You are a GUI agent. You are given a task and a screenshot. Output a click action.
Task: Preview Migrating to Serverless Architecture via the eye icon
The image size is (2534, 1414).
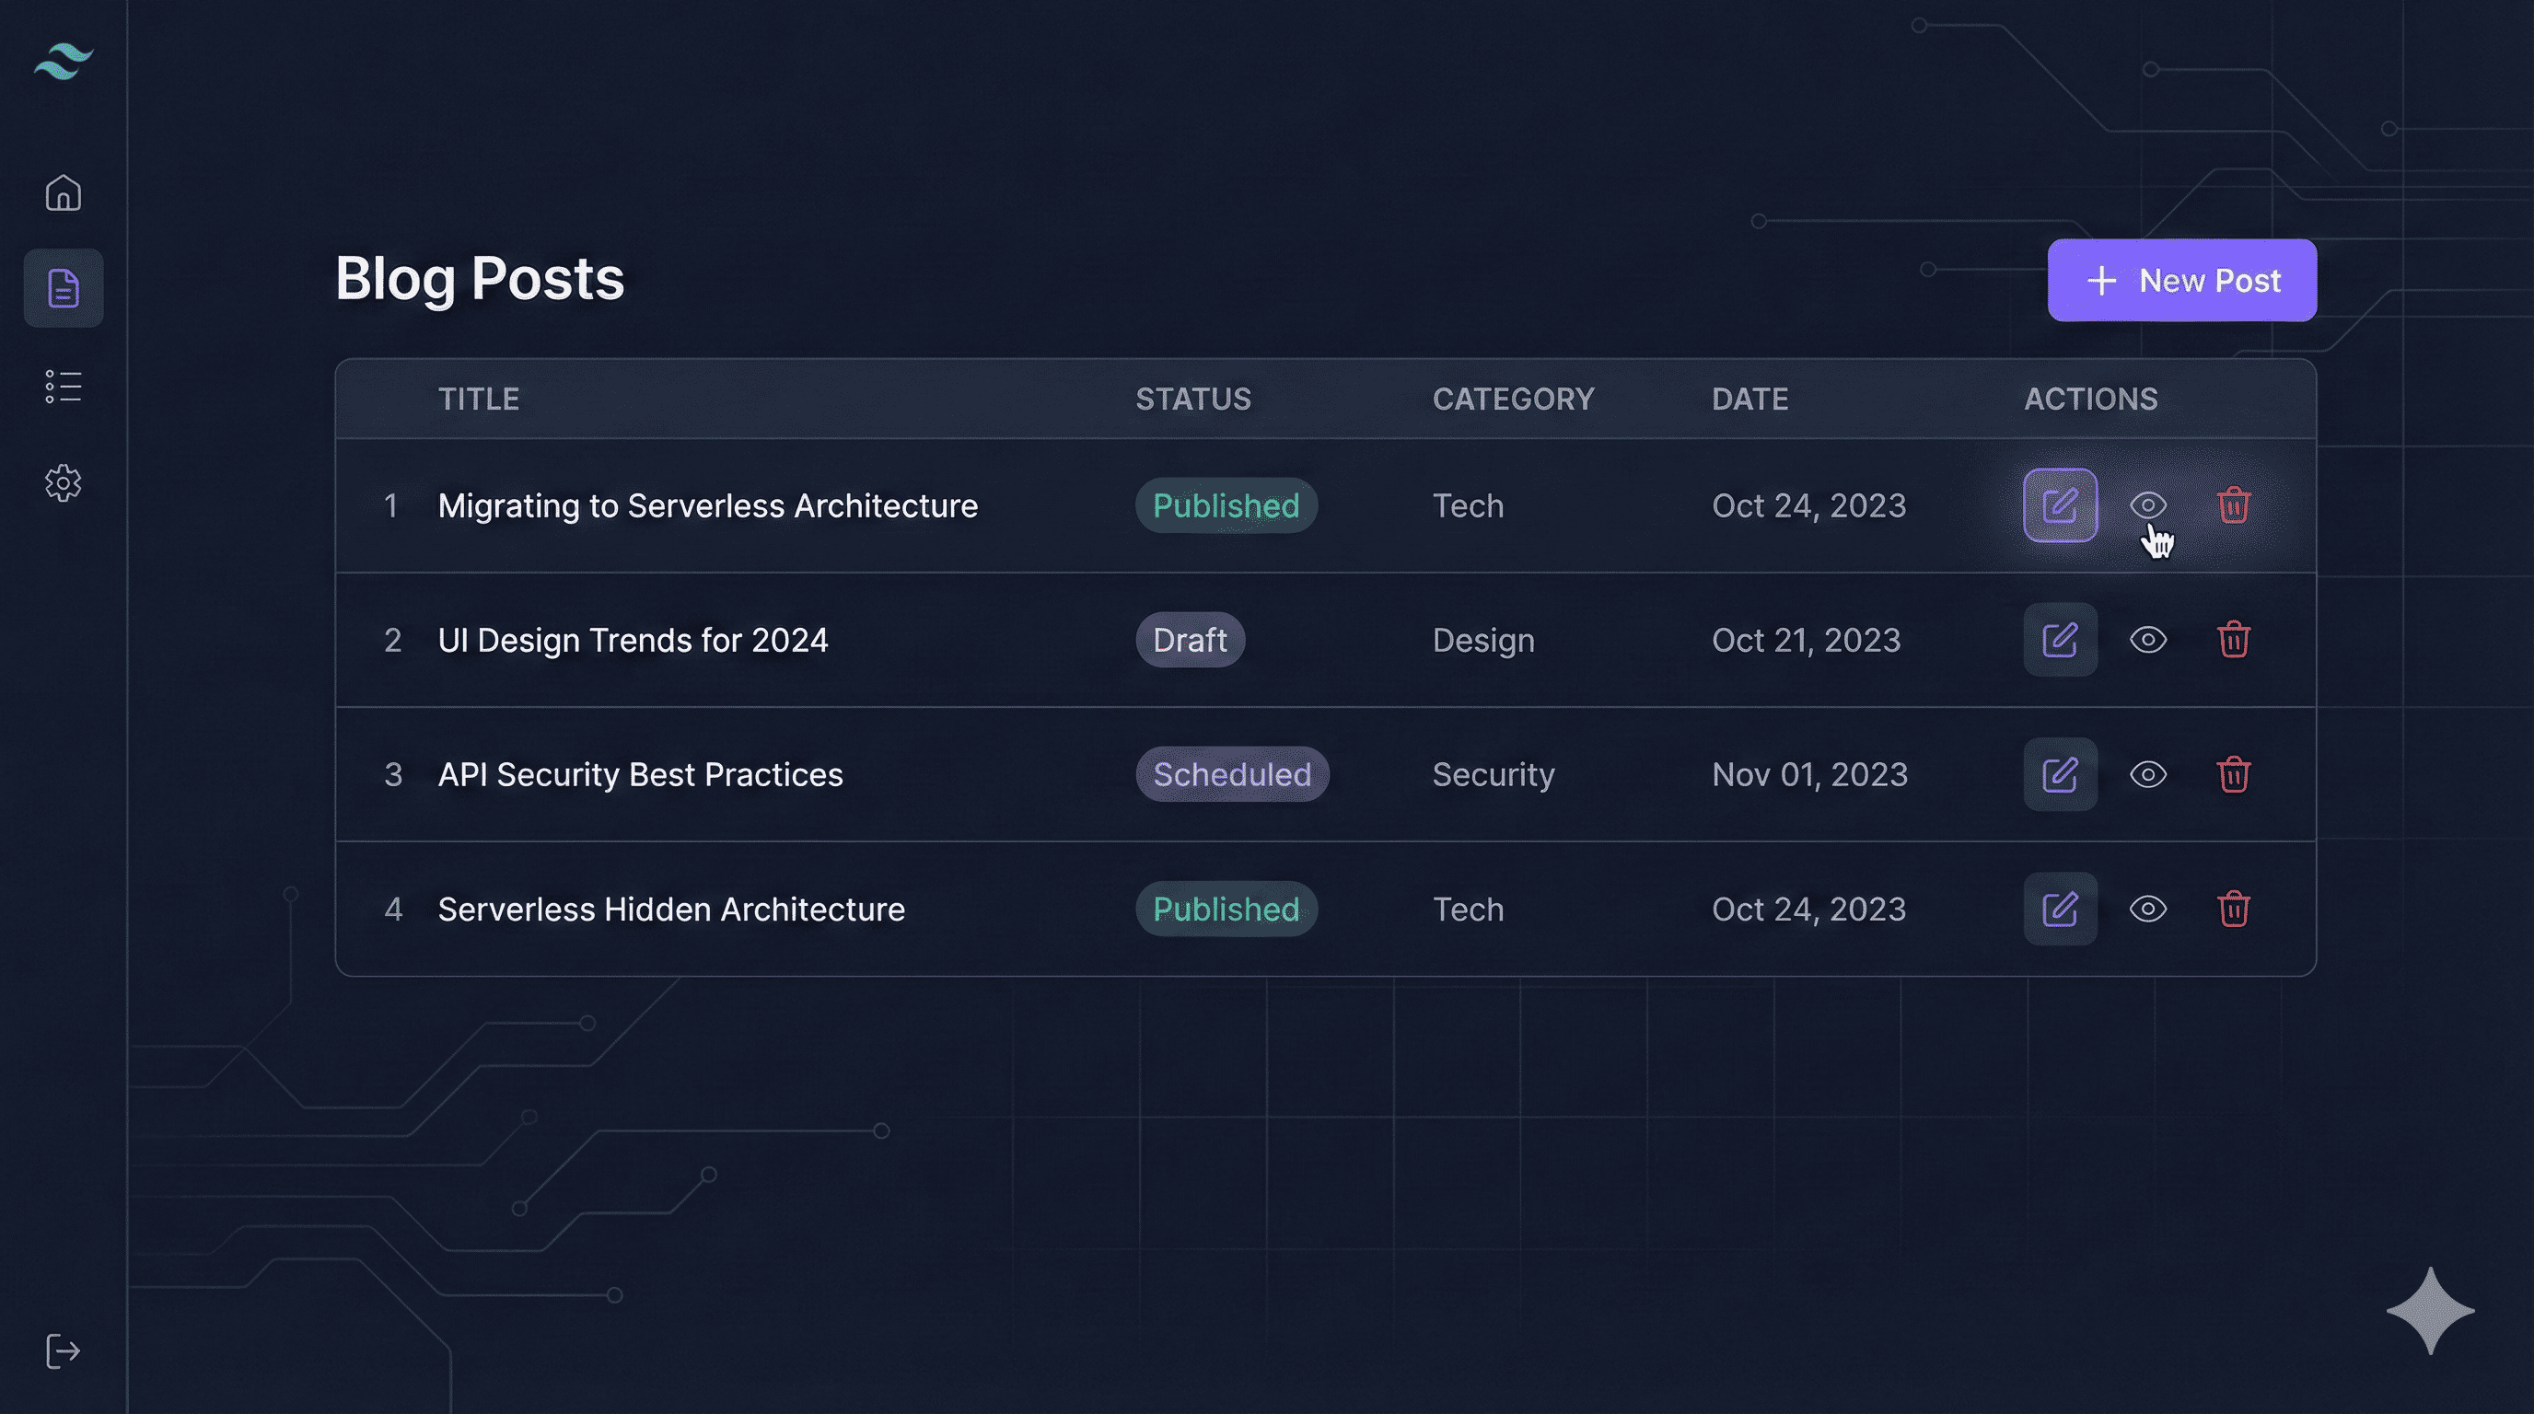click(2147, 505)
